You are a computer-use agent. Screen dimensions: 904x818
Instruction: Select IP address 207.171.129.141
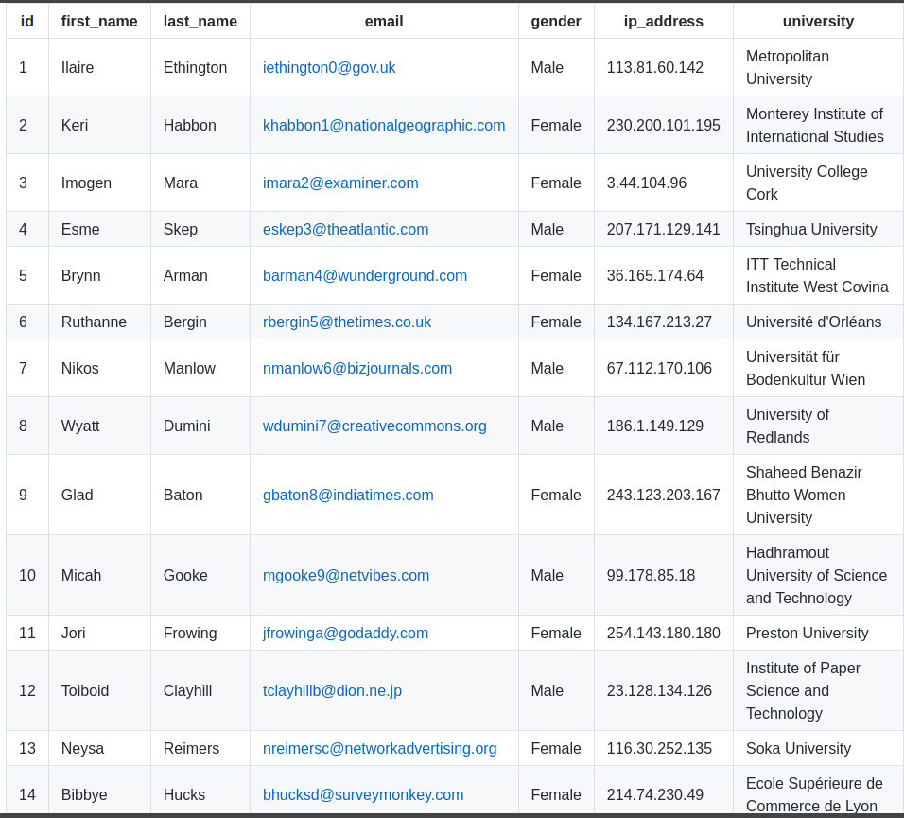point(663,229)
